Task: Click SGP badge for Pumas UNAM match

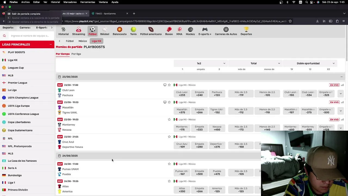Action: tap(60, 164)
